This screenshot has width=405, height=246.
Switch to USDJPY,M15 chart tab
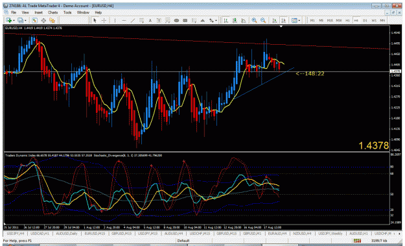pos(148,234)
